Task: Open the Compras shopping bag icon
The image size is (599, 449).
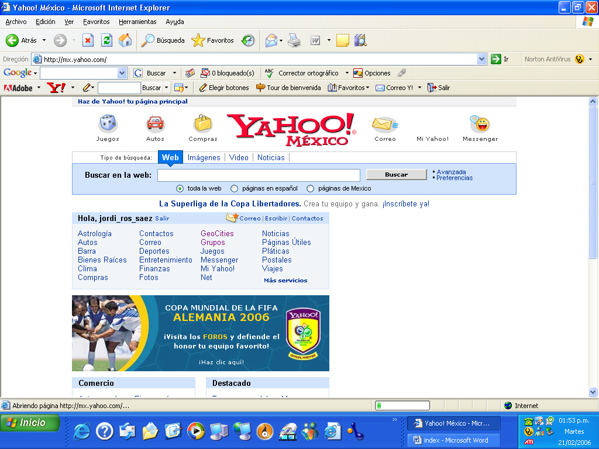Action: coord(203,123)
